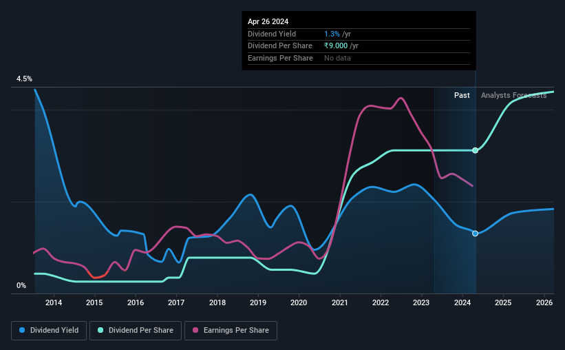This screenshot has height=350, width=565.
Task: Select the Analysts Forecasts label
Action: [514, 95]
